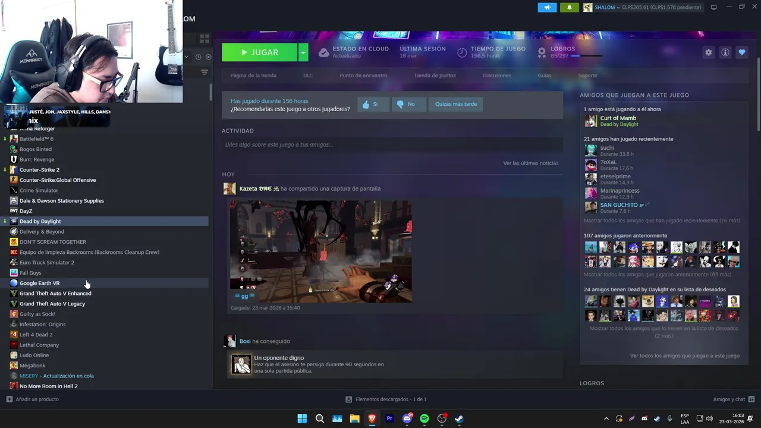761x428 pixels.
Task: Open the green notifications bell
Action: [x=569, y=7]
